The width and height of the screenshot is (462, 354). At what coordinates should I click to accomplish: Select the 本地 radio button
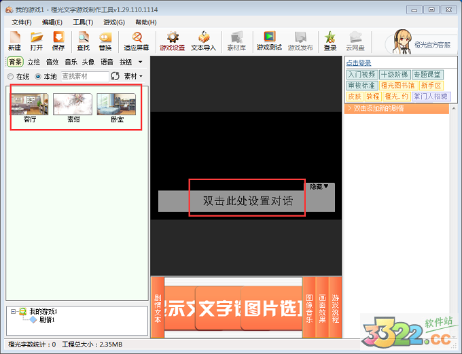[x=38, y=77]
